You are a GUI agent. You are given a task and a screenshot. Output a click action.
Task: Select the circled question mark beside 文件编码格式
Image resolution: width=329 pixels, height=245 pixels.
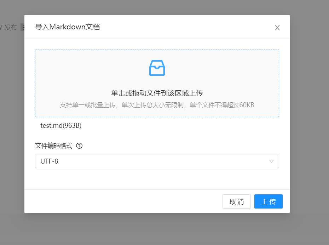(80, 146)
